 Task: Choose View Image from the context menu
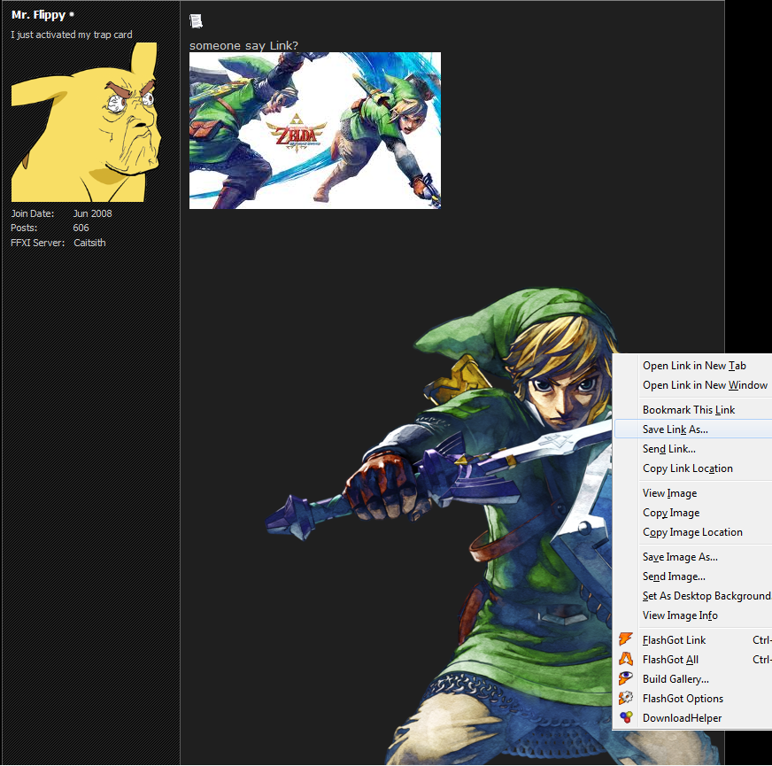point(693,493)
